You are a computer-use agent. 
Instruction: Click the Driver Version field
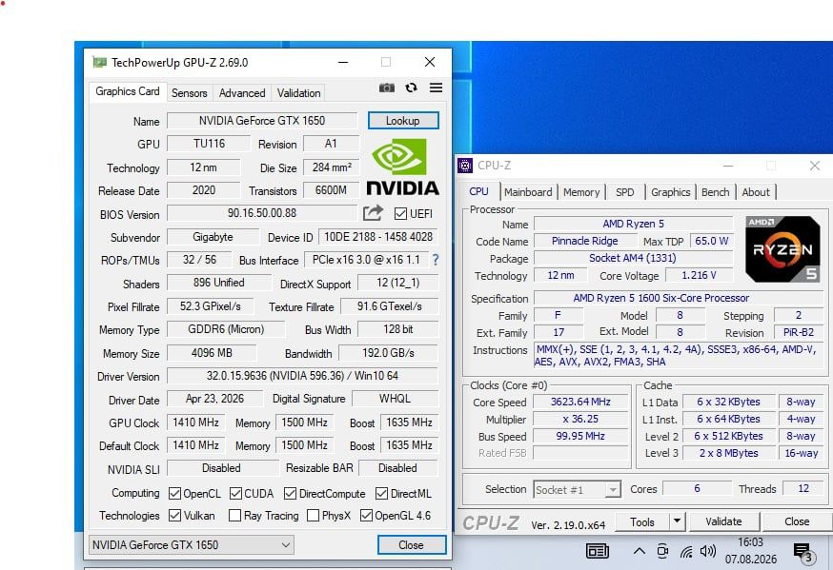click(302, 376)
